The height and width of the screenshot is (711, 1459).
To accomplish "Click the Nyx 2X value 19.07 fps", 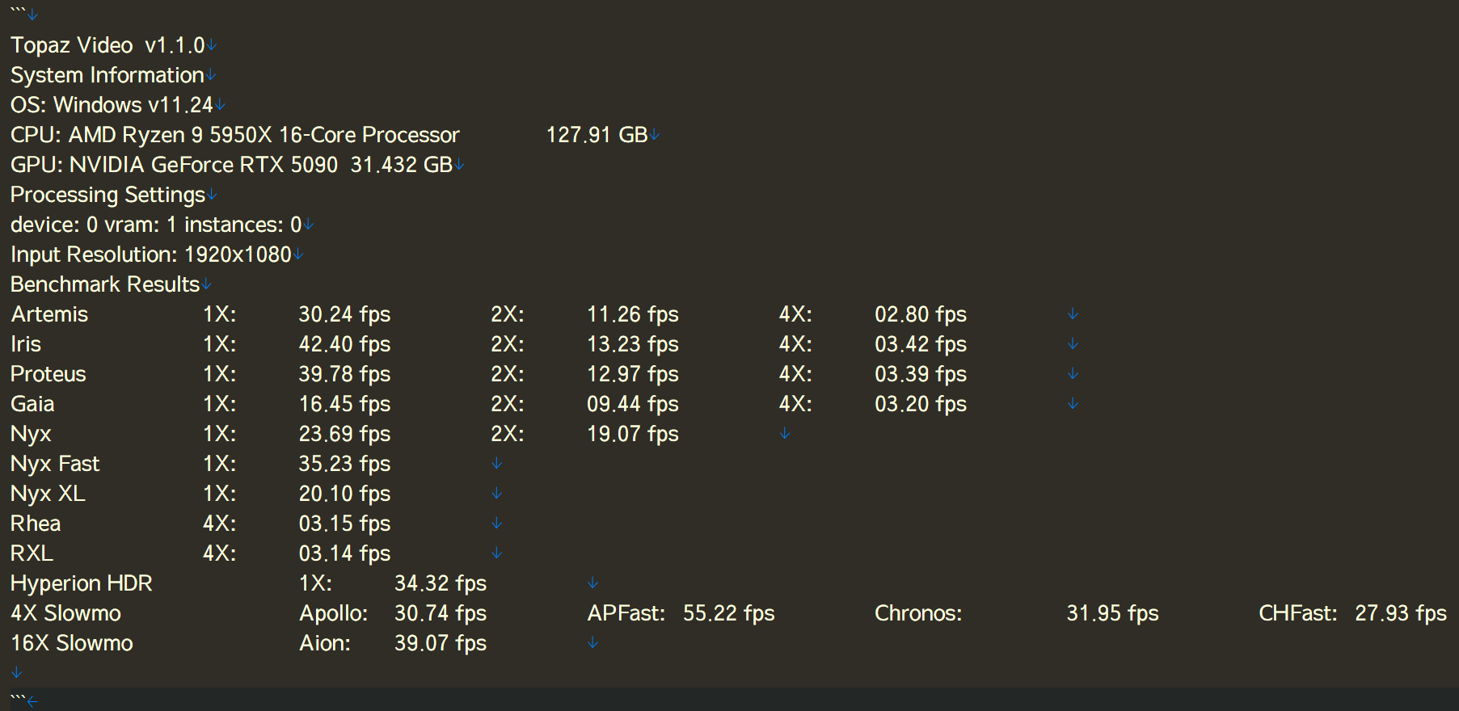I will click(x=632, y=434).
